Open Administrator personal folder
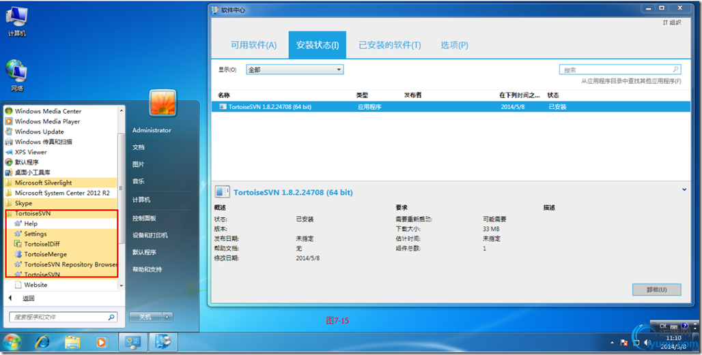702x355 pixels. [x=152, y=130]
